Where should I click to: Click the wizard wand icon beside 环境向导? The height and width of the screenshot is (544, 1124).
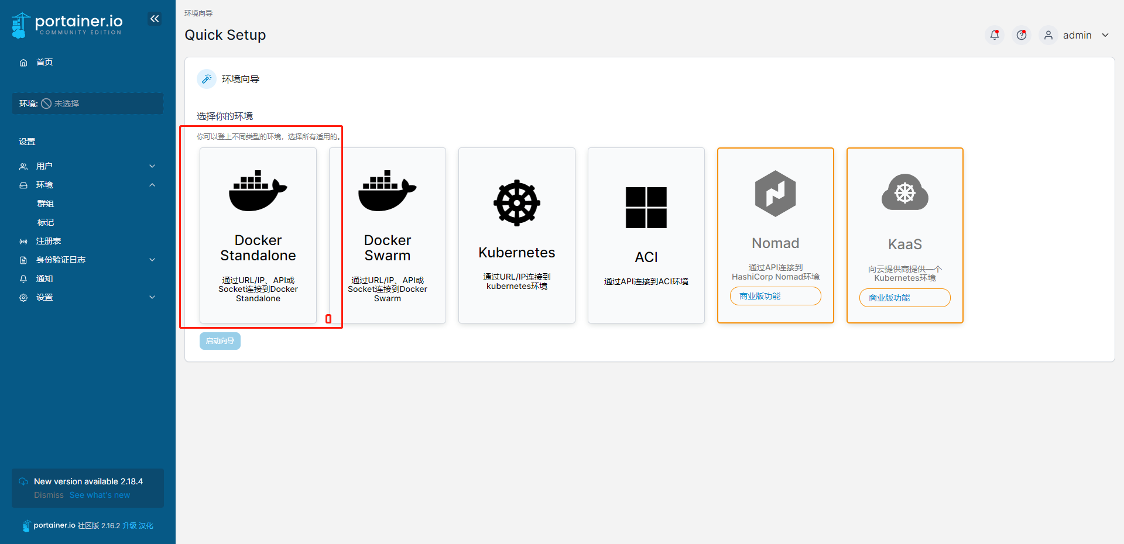click(206, 79)
